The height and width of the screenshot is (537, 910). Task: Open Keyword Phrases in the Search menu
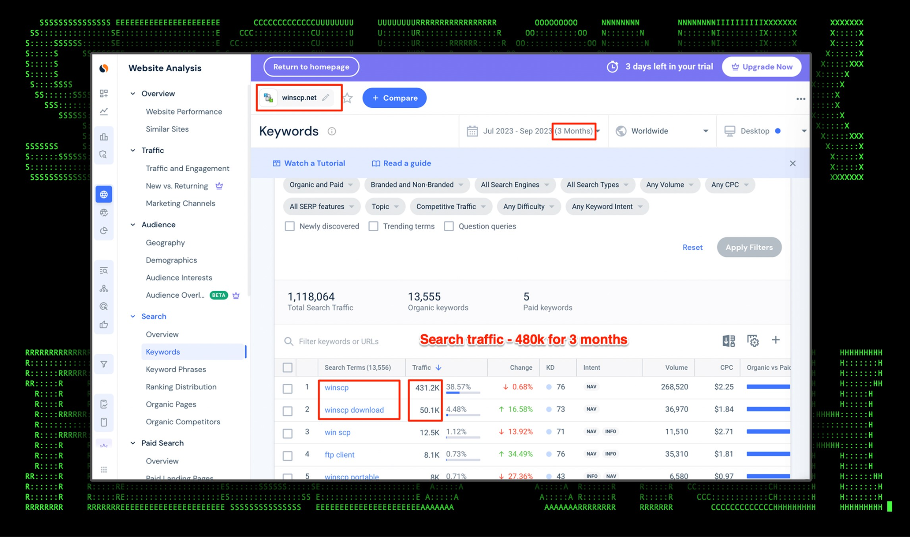[x=176, y=369]
